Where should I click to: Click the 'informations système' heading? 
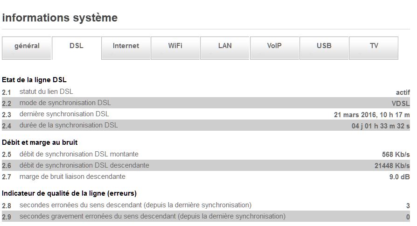[60, 18]
